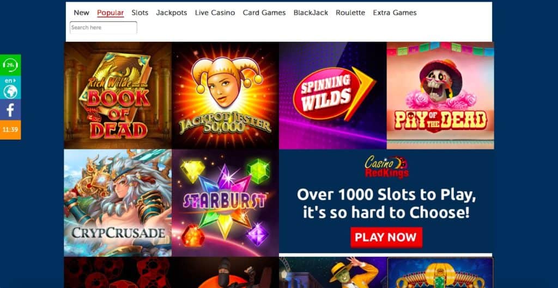Open the Starburst slot thumbnail
The height and width of the screenshot is (288, 558).
(x=225, y=203)
